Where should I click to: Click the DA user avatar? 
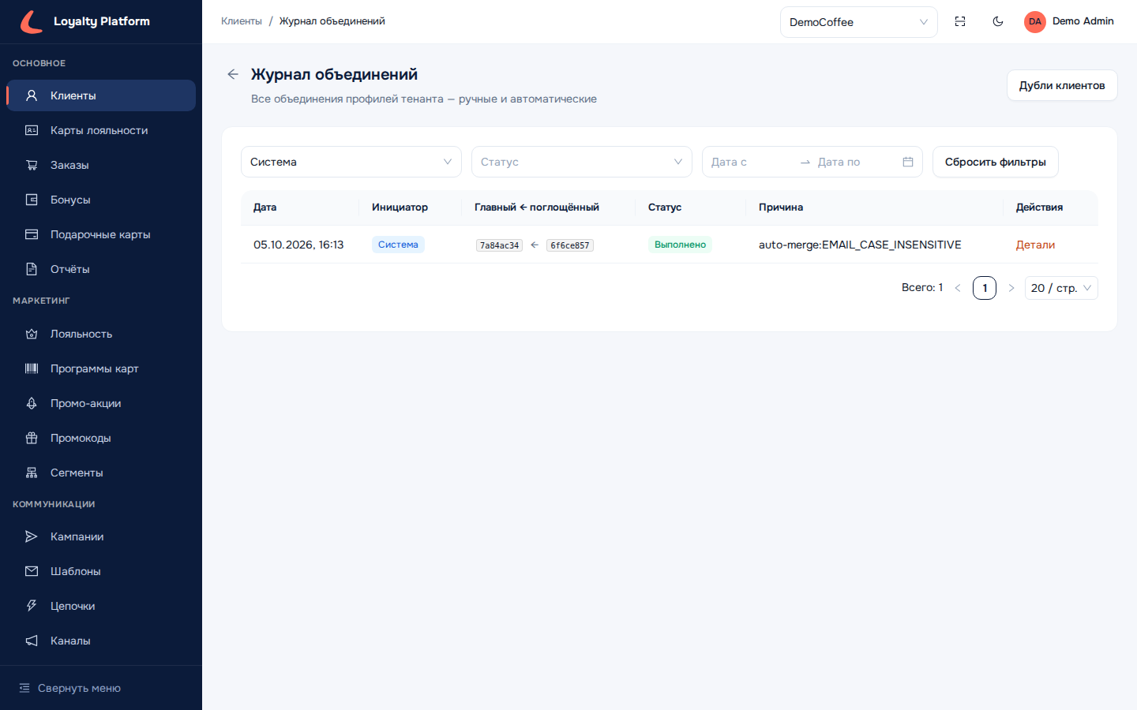pos(1035,21)
